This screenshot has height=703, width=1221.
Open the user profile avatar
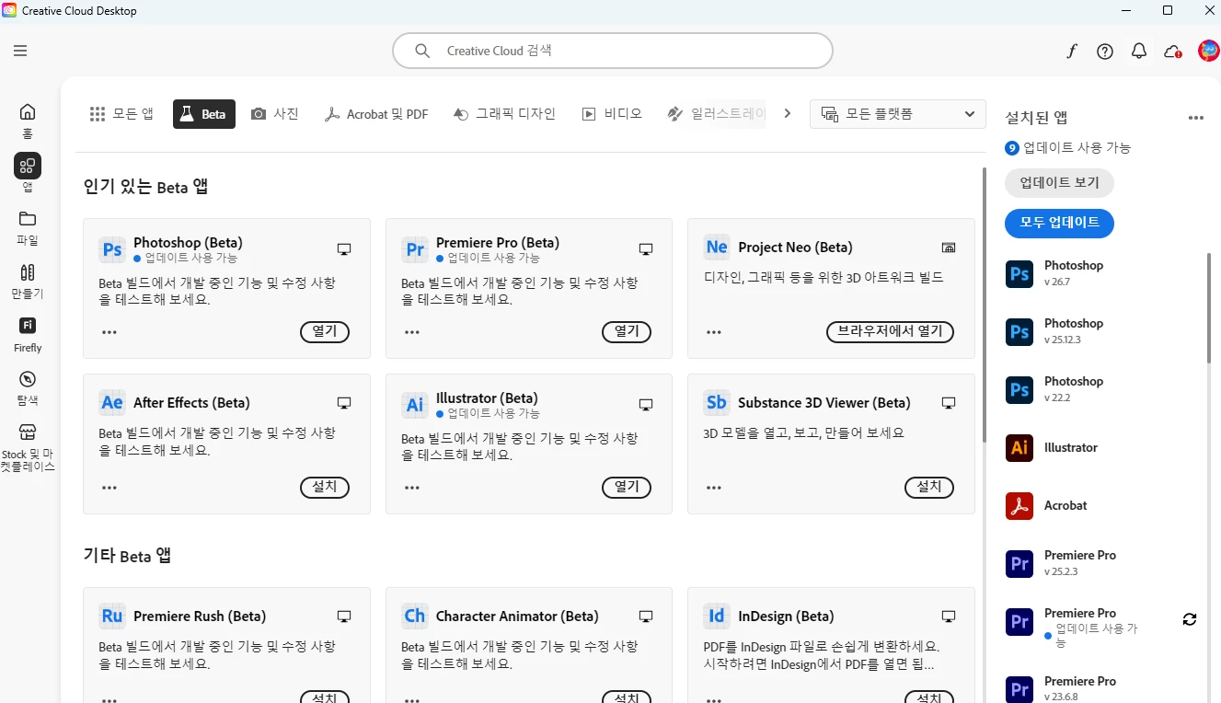pyautogui.click(x=1208, y=51)
